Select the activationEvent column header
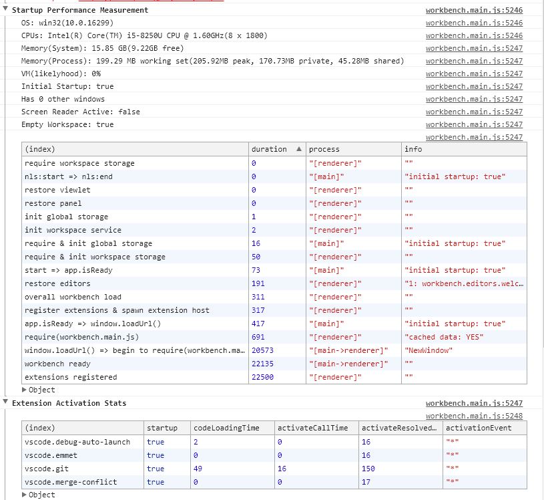The height and width of the screenshot is (500, 544). (485, 428)
